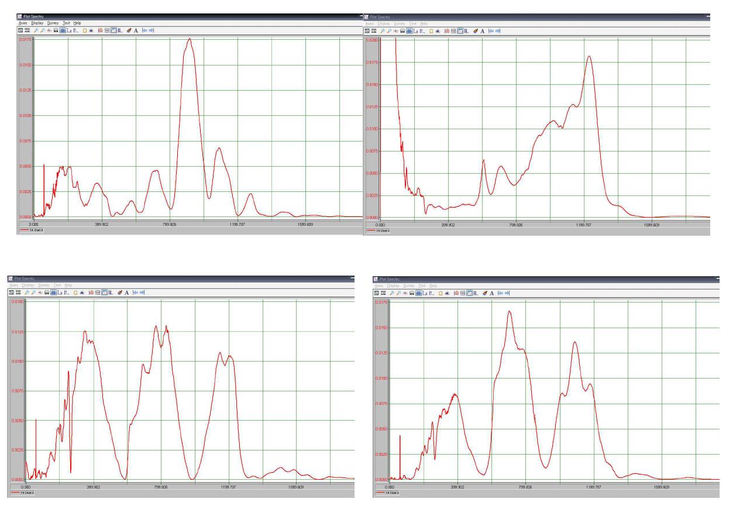
Task: Select crosshair cursor tool in top-left window
Action: point(50,30)
